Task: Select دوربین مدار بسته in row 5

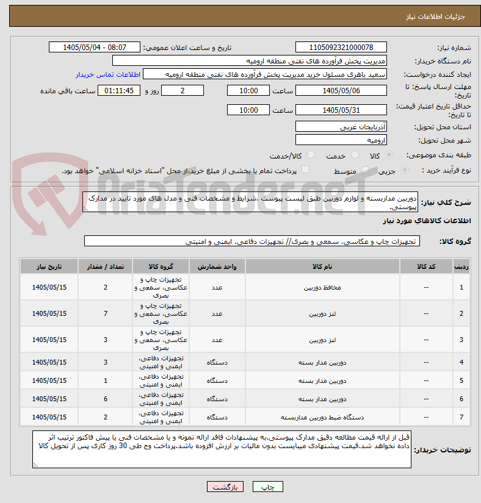Action: click(x=322, y=380)
